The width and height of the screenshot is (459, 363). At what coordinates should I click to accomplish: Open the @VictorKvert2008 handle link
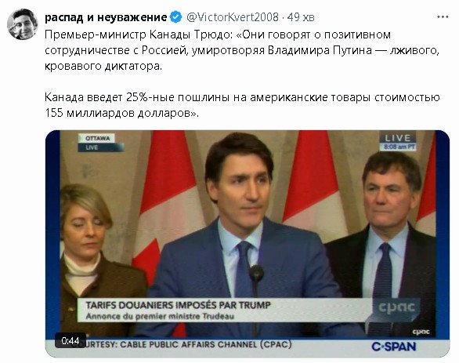coord(233,17)
